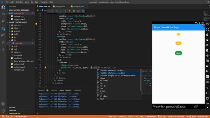
Task: Select 'do while' snippet suggestion
Action: point(118,81)
